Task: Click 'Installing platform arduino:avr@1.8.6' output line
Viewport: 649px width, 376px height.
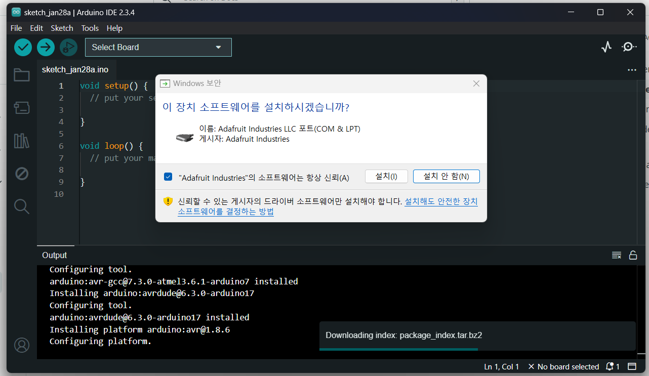Action: pyautogui.click(x=140, y=329)
